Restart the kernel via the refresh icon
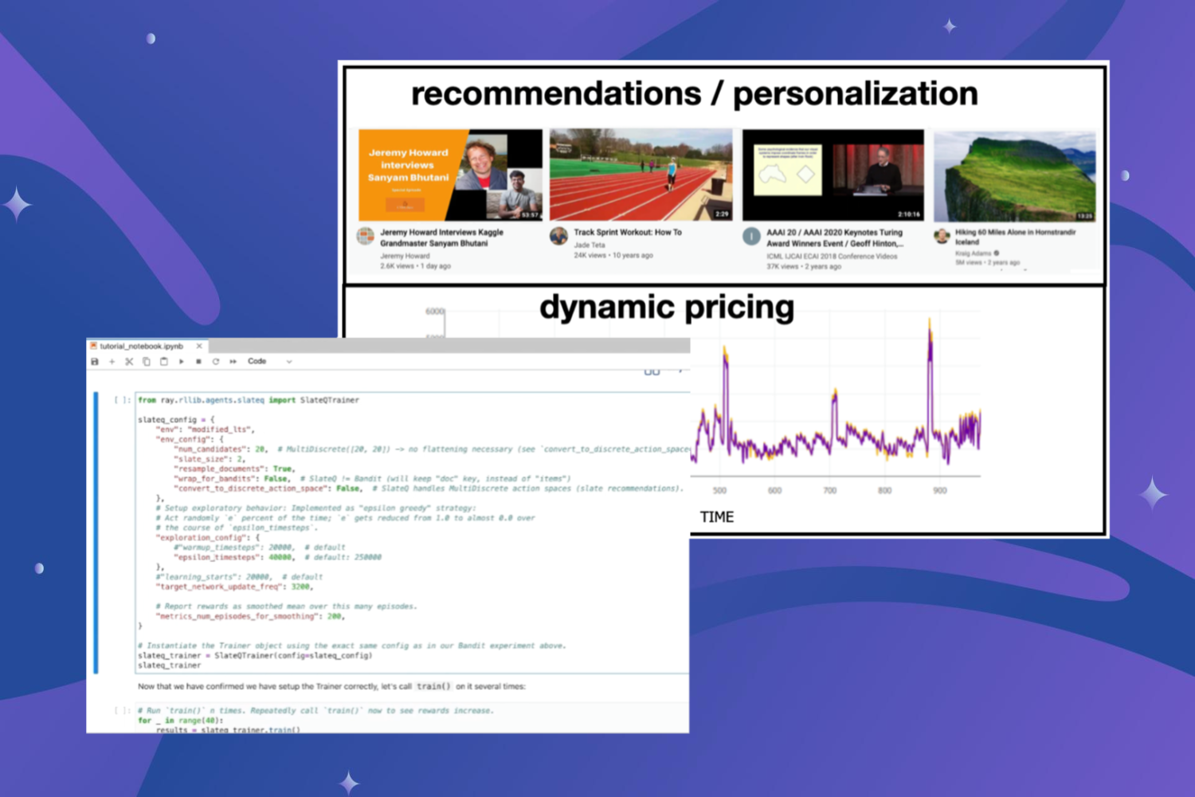1195x797 pixels. click(x=216, y=361)
